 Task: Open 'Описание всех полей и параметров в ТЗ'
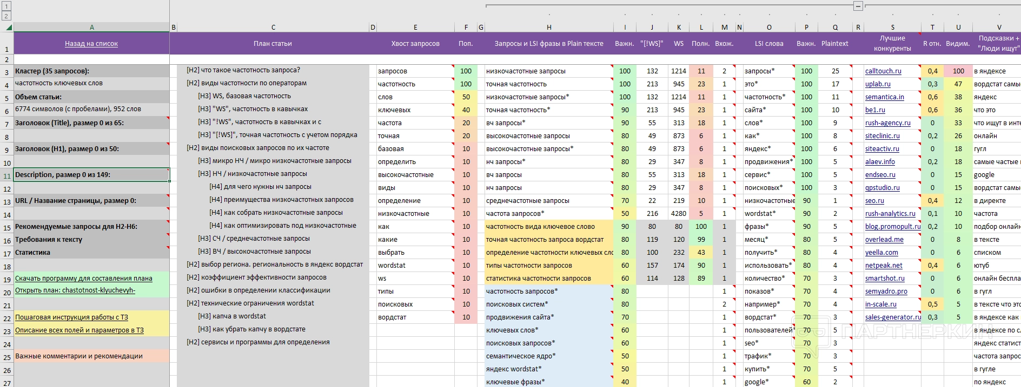click(x=79, y=330)
